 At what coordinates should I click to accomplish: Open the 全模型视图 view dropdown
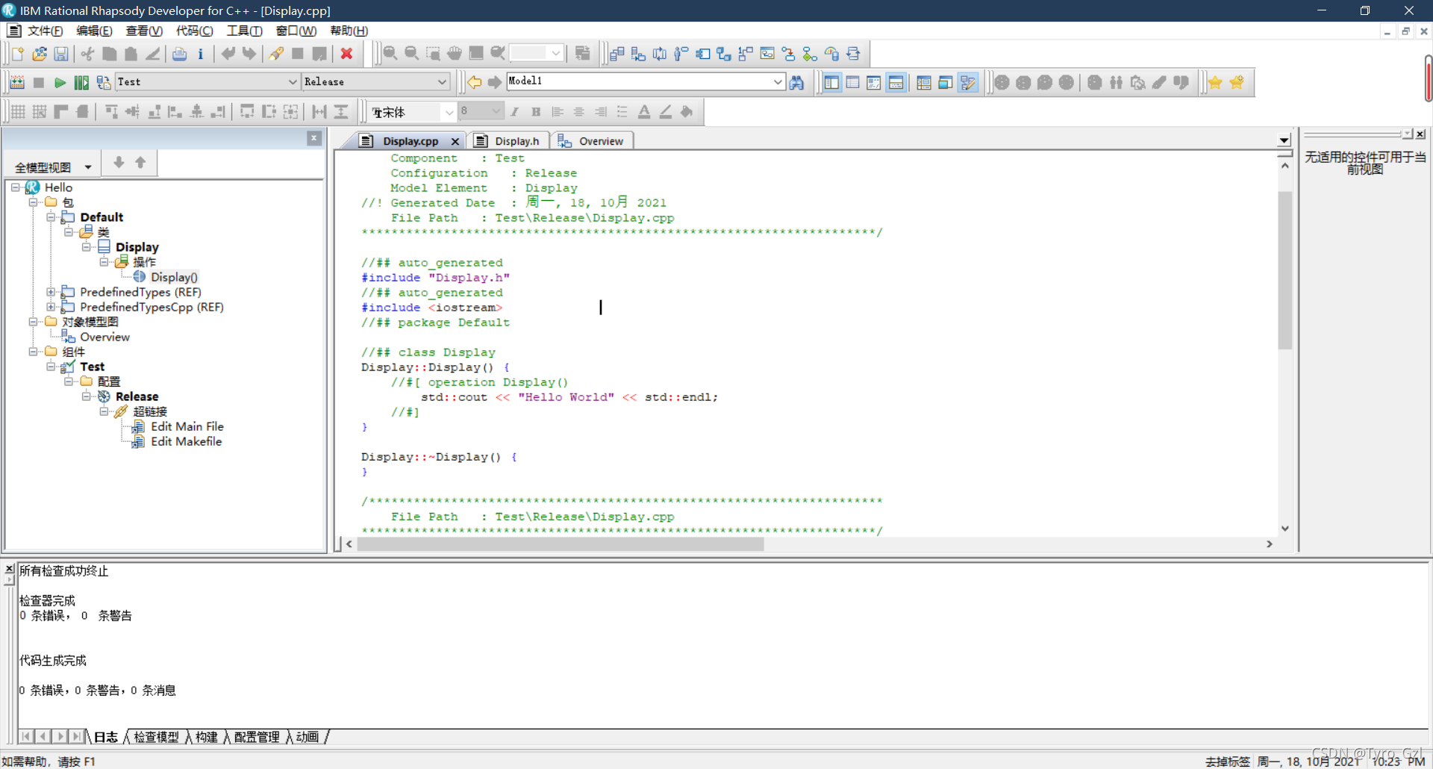(x=88, y=167)
